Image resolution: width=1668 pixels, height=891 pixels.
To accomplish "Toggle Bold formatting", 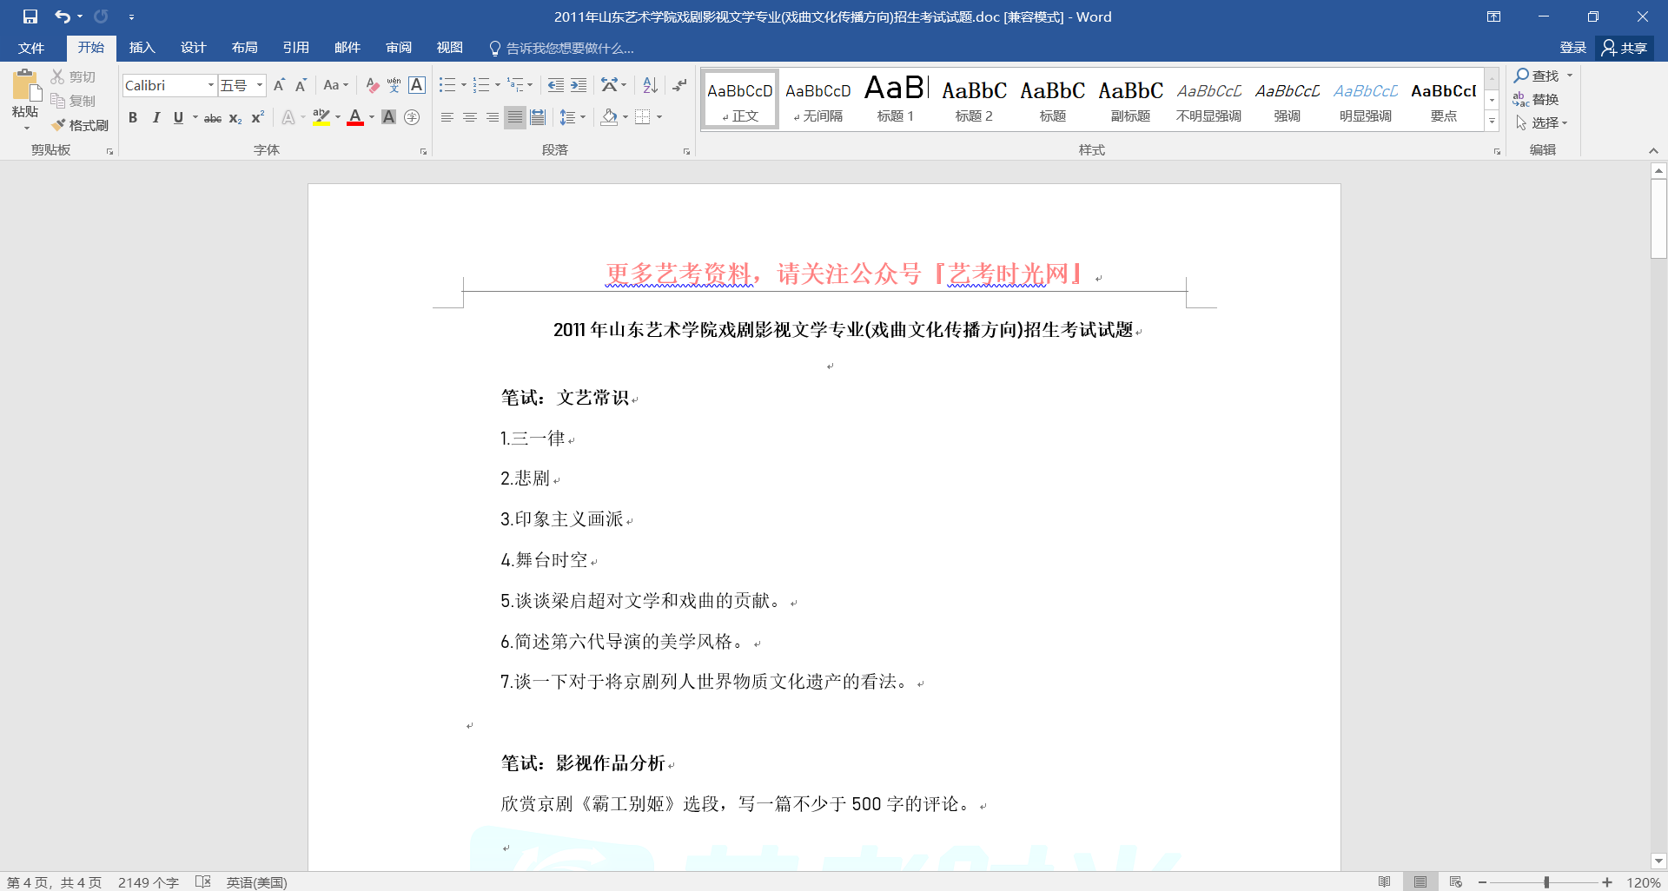I will 133,117.
